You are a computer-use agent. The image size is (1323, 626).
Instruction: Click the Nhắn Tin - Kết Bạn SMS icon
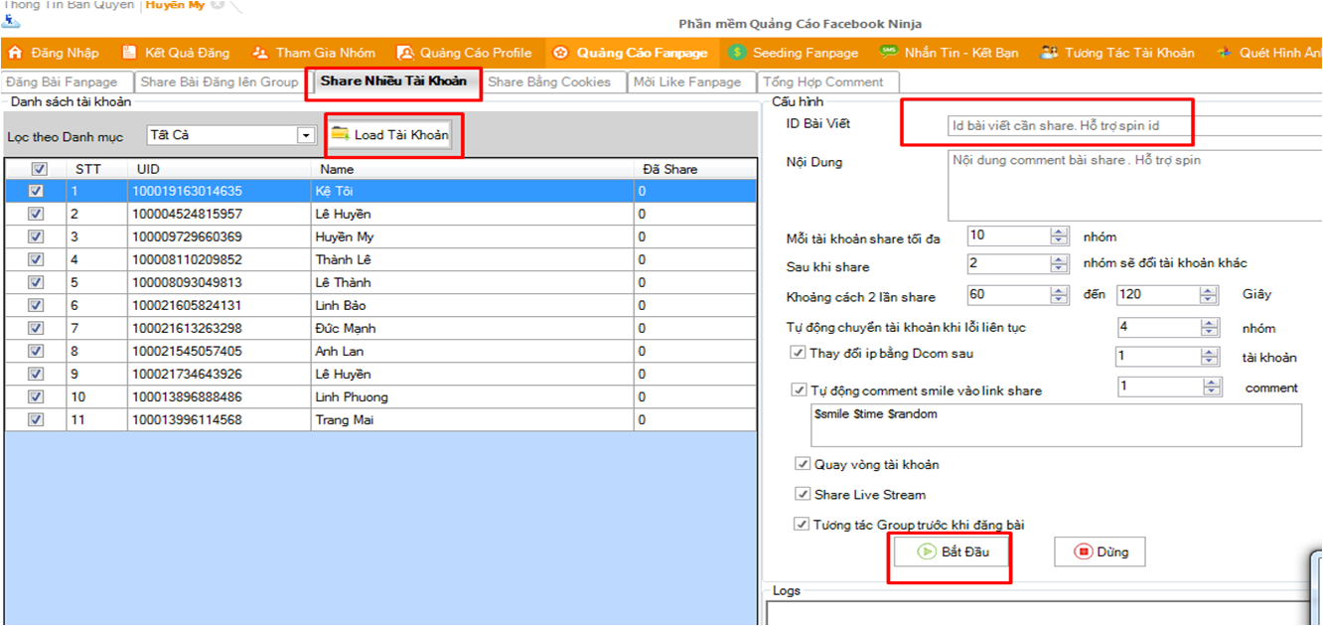888,53
